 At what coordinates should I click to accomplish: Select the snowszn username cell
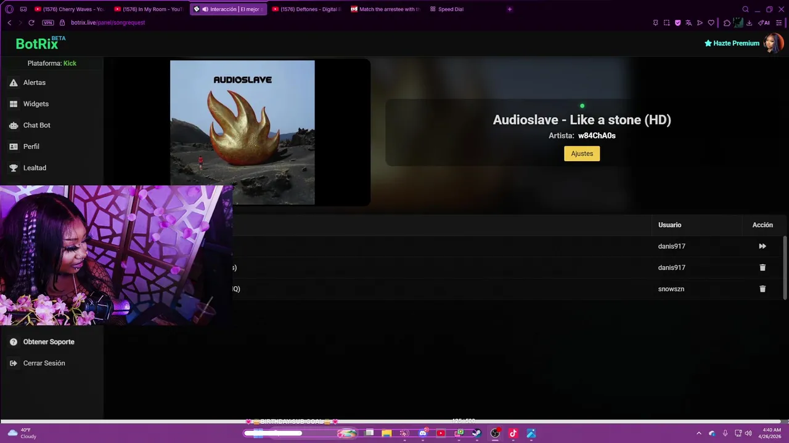point(671,289)
